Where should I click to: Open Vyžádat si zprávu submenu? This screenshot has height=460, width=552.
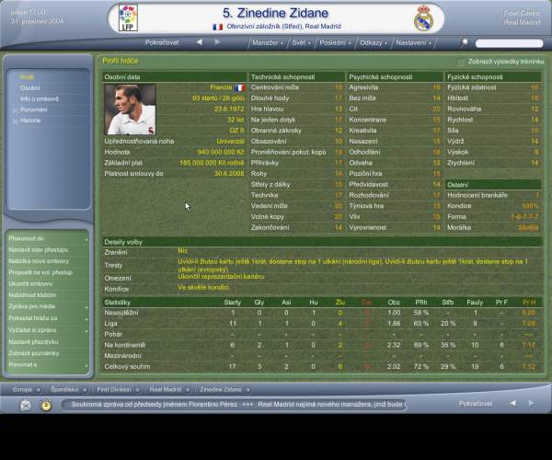pyautogui.click(x=48, y=330)
